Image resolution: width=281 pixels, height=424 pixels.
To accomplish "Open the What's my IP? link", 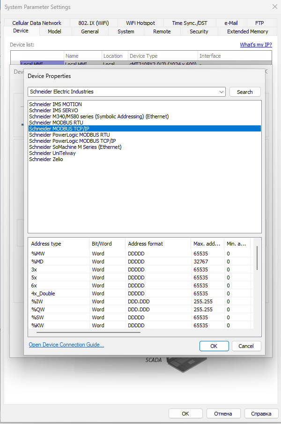I will tap(256, 45).
